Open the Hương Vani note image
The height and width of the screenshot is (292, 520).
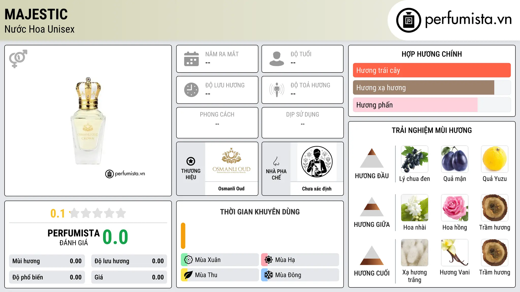[455, 253]
